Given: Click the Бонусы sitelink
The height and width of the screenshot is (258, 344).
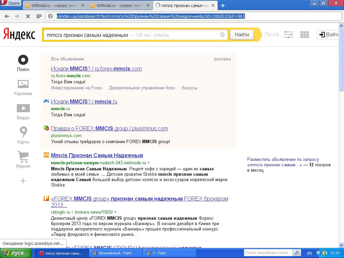Looking at the screenshot, I should click(190, 88).
